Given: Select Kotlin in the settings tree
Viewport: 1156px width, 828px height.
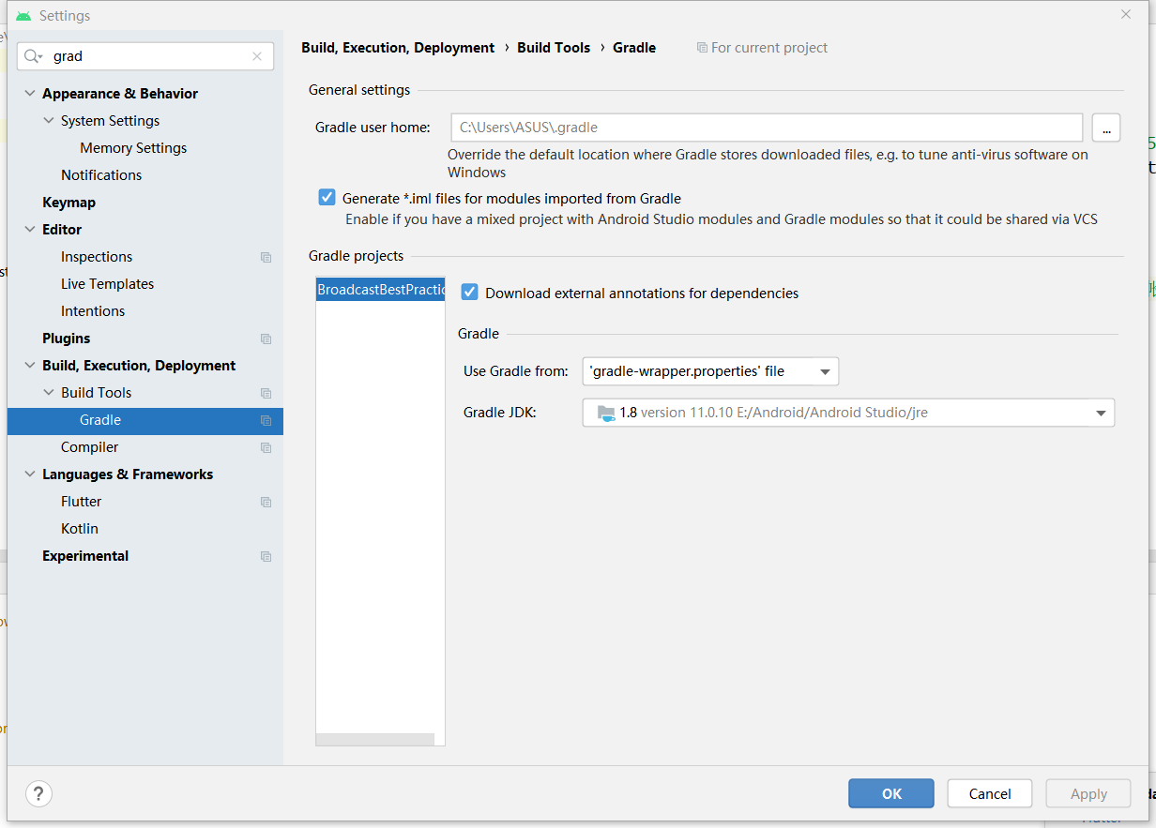Looking at the screenshot, I should click(x=80, y=529).
